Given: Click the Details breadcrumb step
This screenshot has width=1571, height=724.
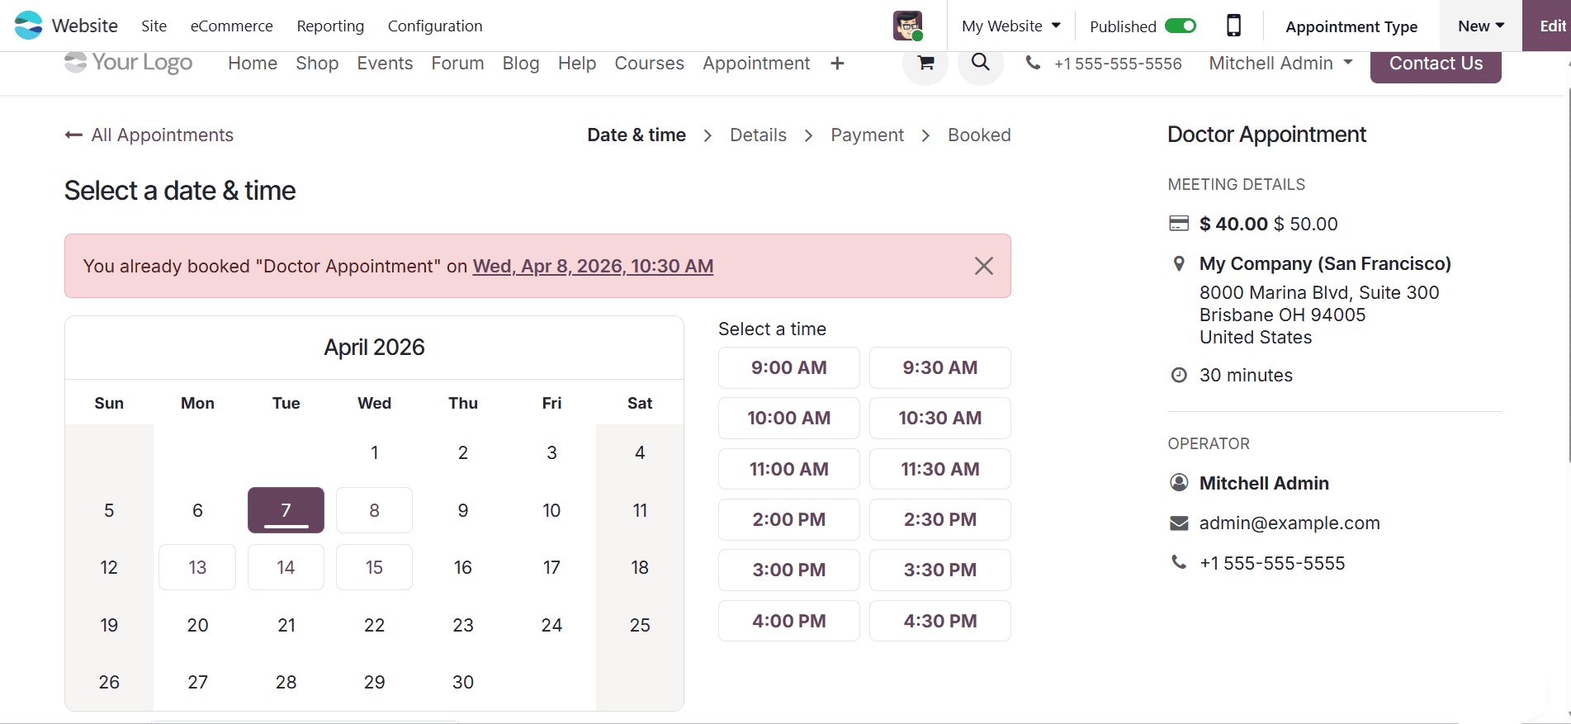Looking at the screenshot, I should [758, 135].
